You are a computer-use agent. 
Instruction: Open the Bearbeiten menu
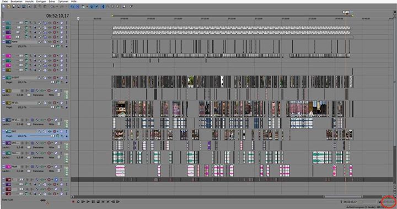coord(17,1)
